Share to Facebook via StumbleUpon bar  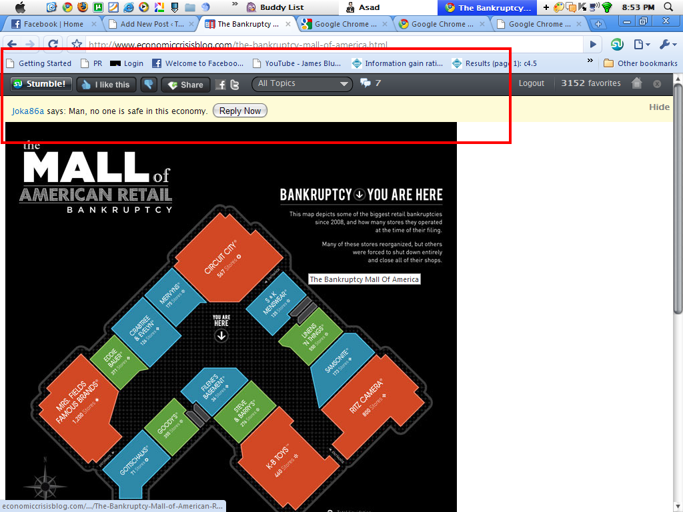(221, 85)
